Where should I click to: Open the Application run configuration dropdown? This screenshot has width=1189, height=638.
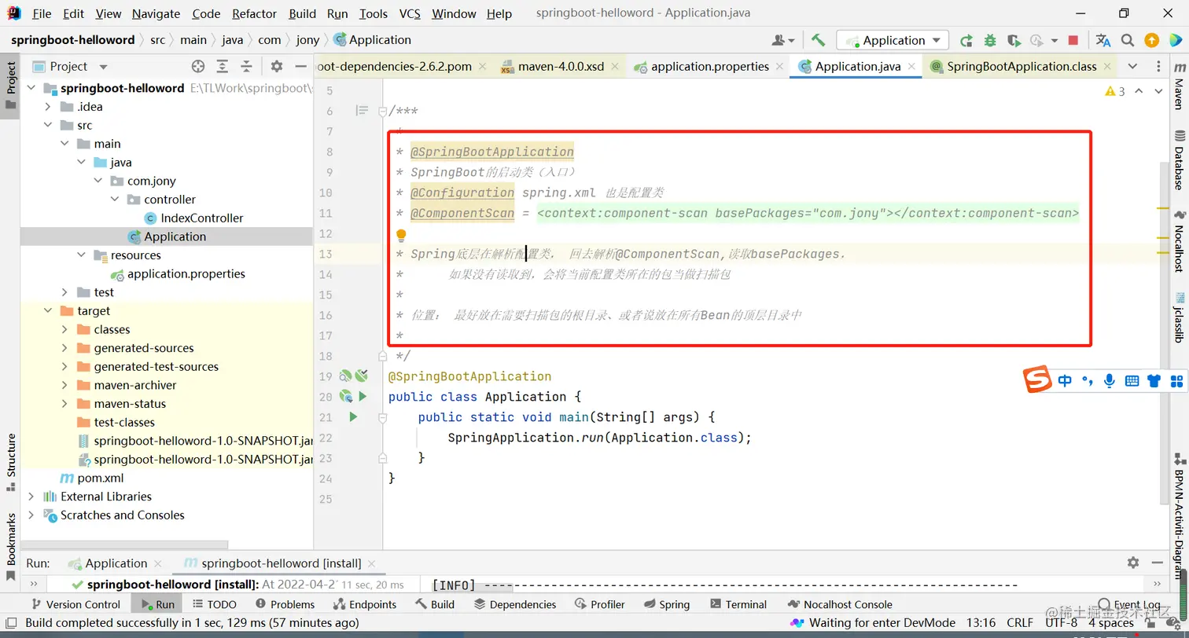point(893,40)
